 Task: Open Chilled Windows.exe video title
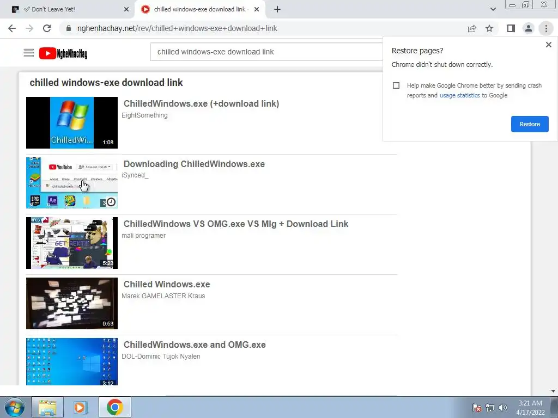pyautogui.click(x=167, y=284)
